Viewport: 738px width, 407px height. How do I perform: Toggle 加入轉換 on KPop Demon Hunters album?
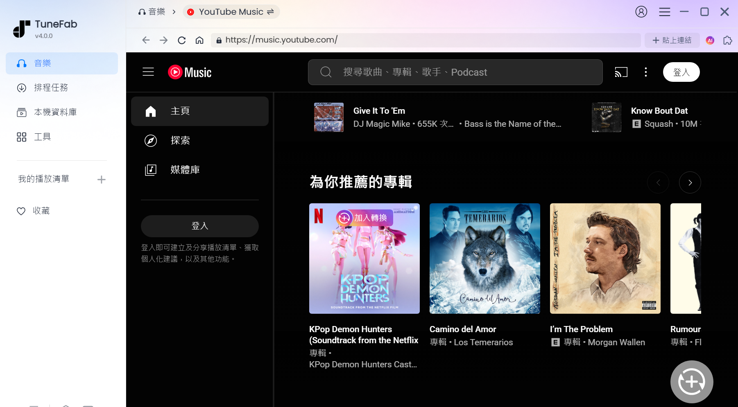click(x=364, y=218)
